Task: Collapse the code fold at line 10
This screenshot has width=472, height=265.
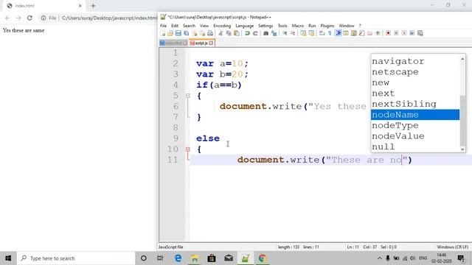Action: pos(188,149)
